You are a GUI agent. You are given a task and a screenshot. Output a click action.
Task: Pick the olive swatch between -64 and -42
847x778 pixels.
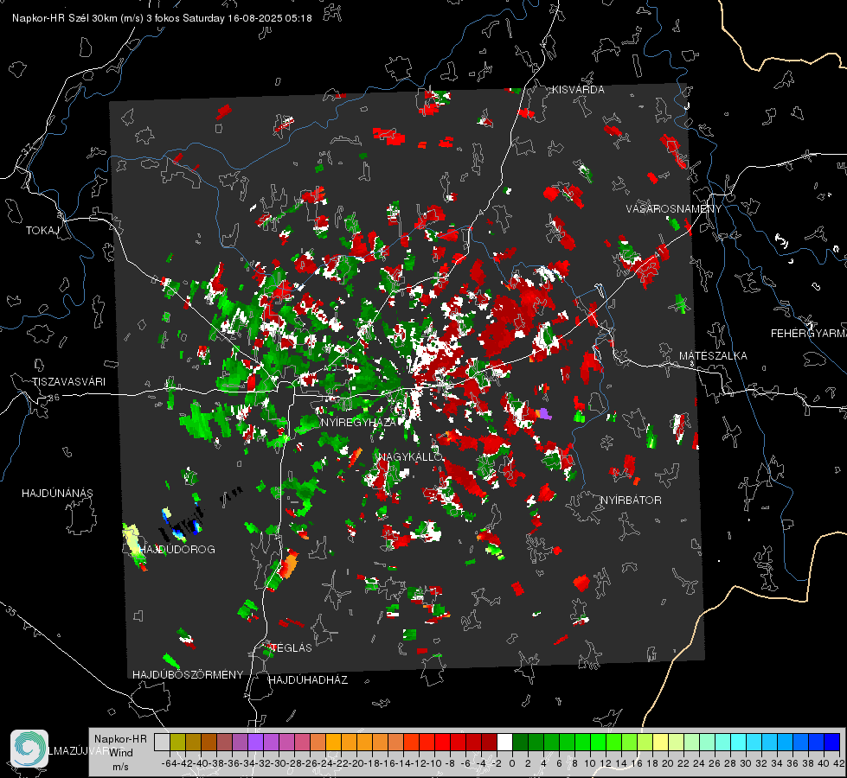(177, 743)
